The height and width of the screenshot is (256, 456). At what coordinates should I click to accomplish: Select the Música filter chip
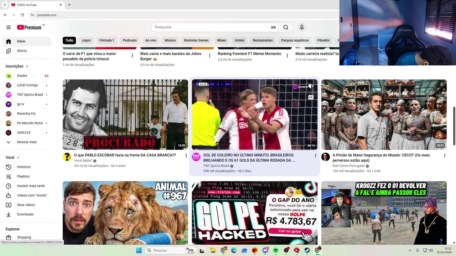pos(170,40)
